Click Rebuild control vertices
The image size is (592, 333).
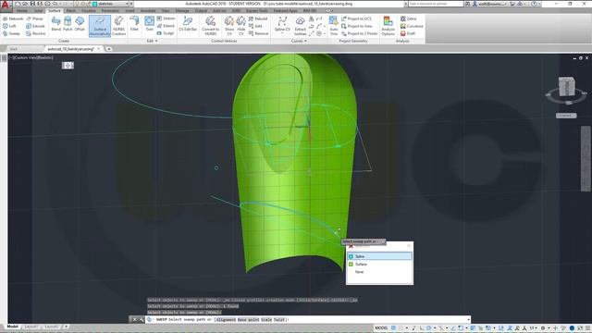pyautogui.click(x=258, y=18)
